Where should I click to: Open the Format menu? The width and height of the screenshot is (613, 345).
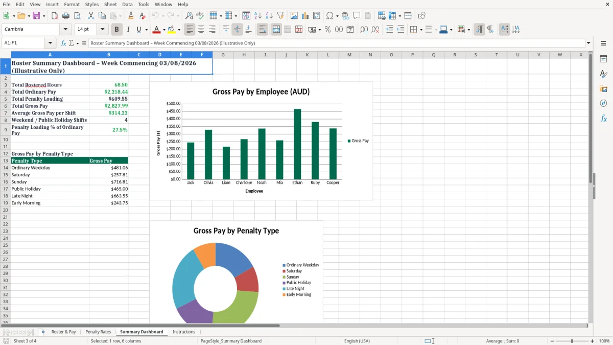click(x=72, y=4)
